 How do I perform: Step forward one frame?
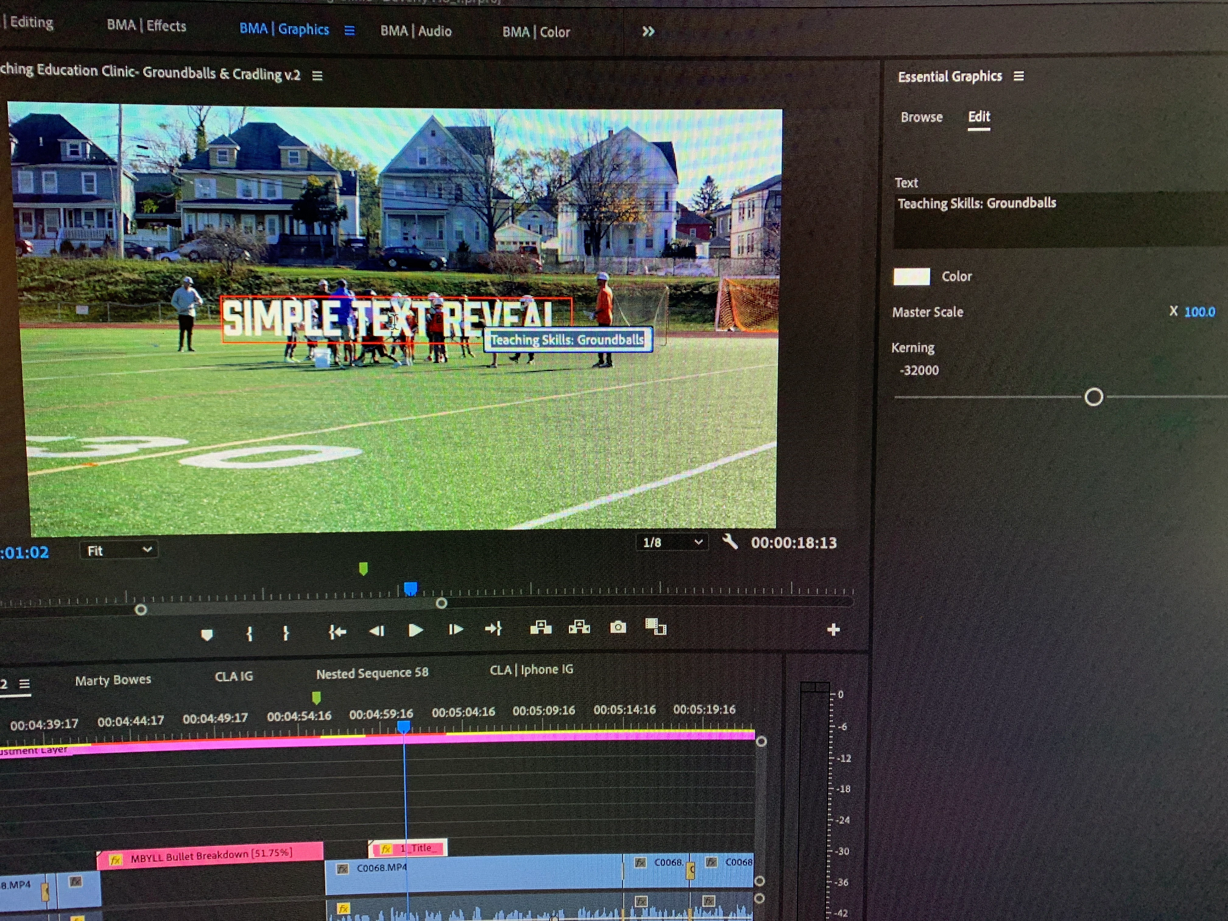point(455,630)
